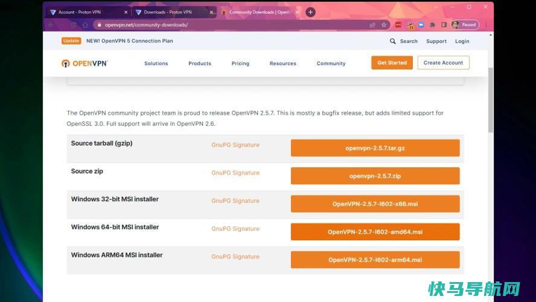Open GnuPG Signature for Windows 64-bit installer

235,228
